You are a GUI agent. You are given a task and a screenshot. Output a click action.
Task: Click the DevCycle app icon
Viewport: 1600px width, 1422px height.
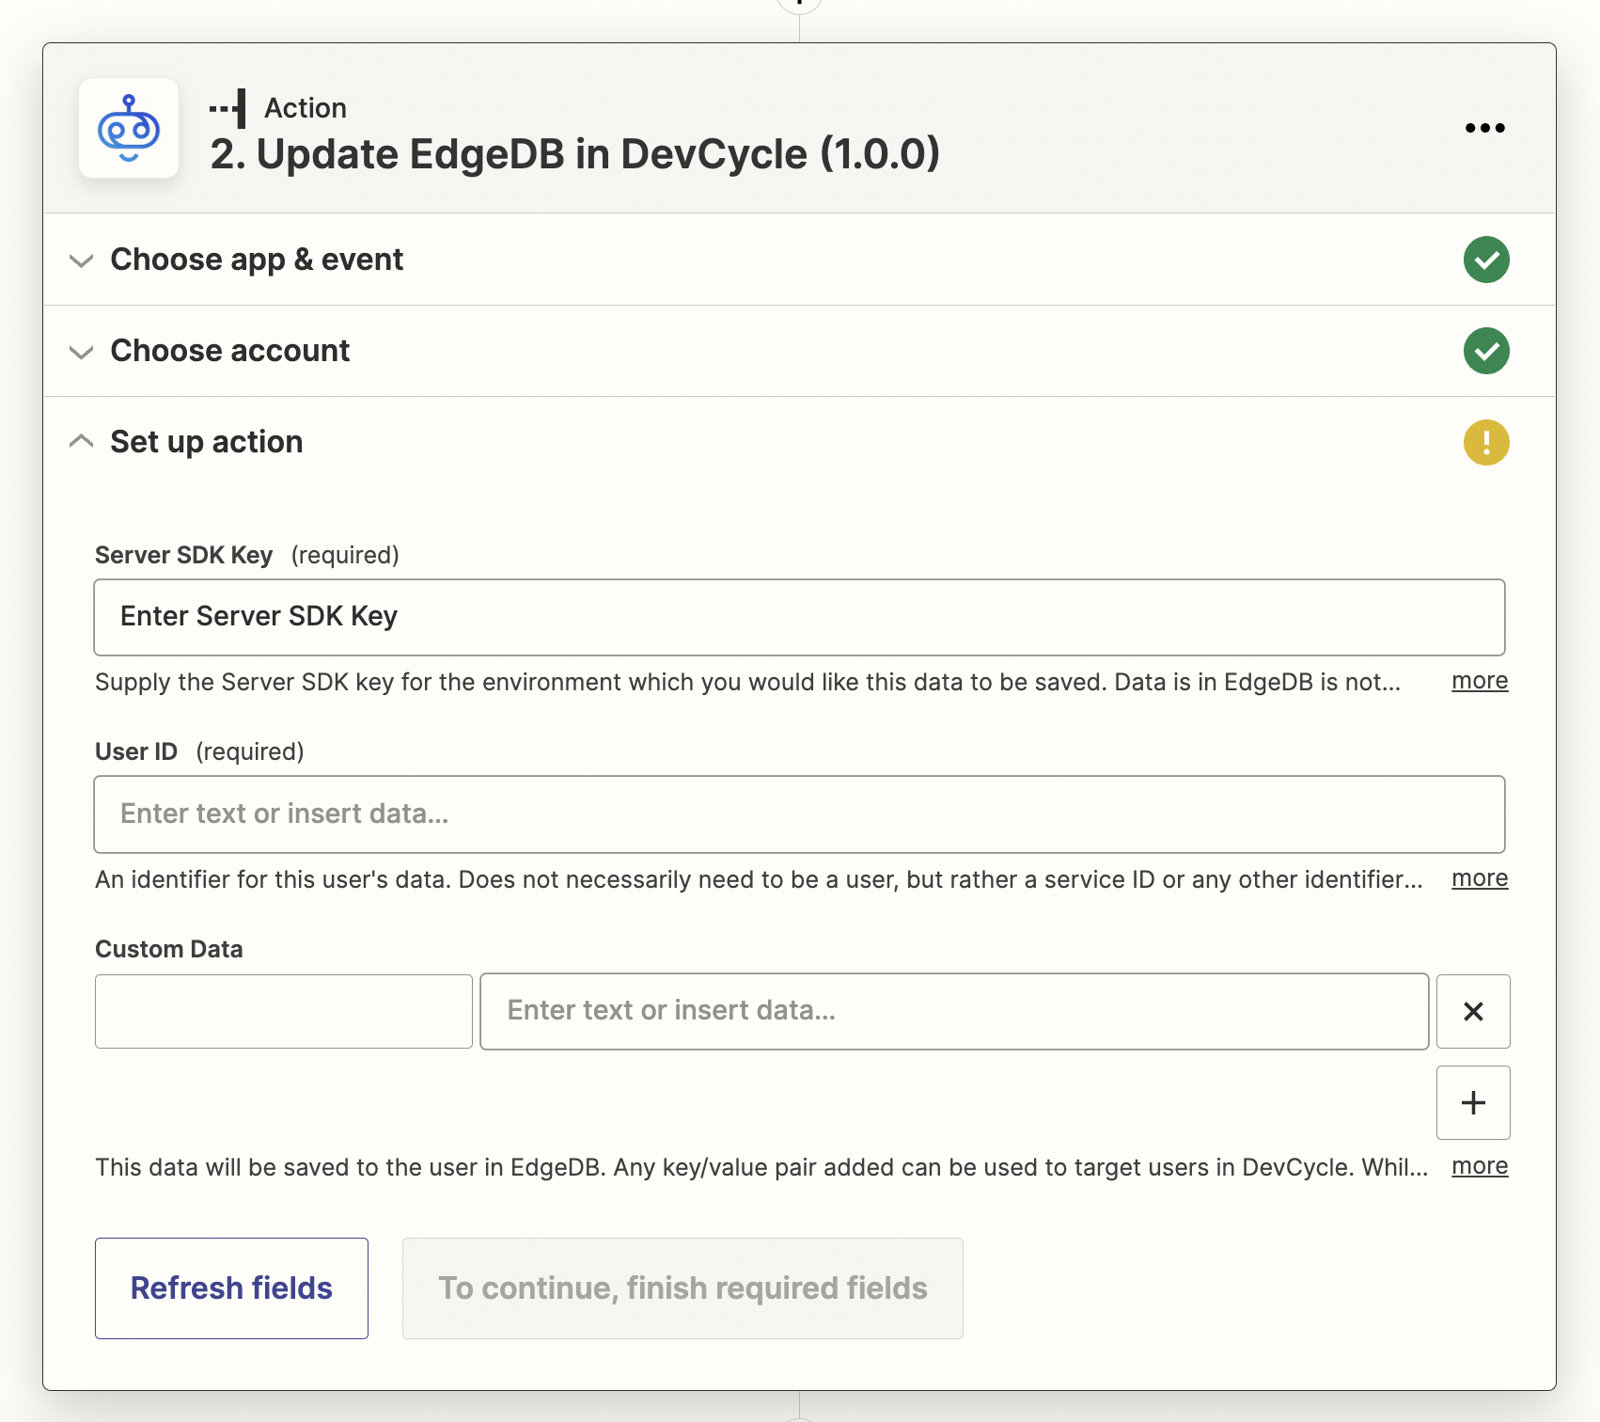(x=129, y=128)
